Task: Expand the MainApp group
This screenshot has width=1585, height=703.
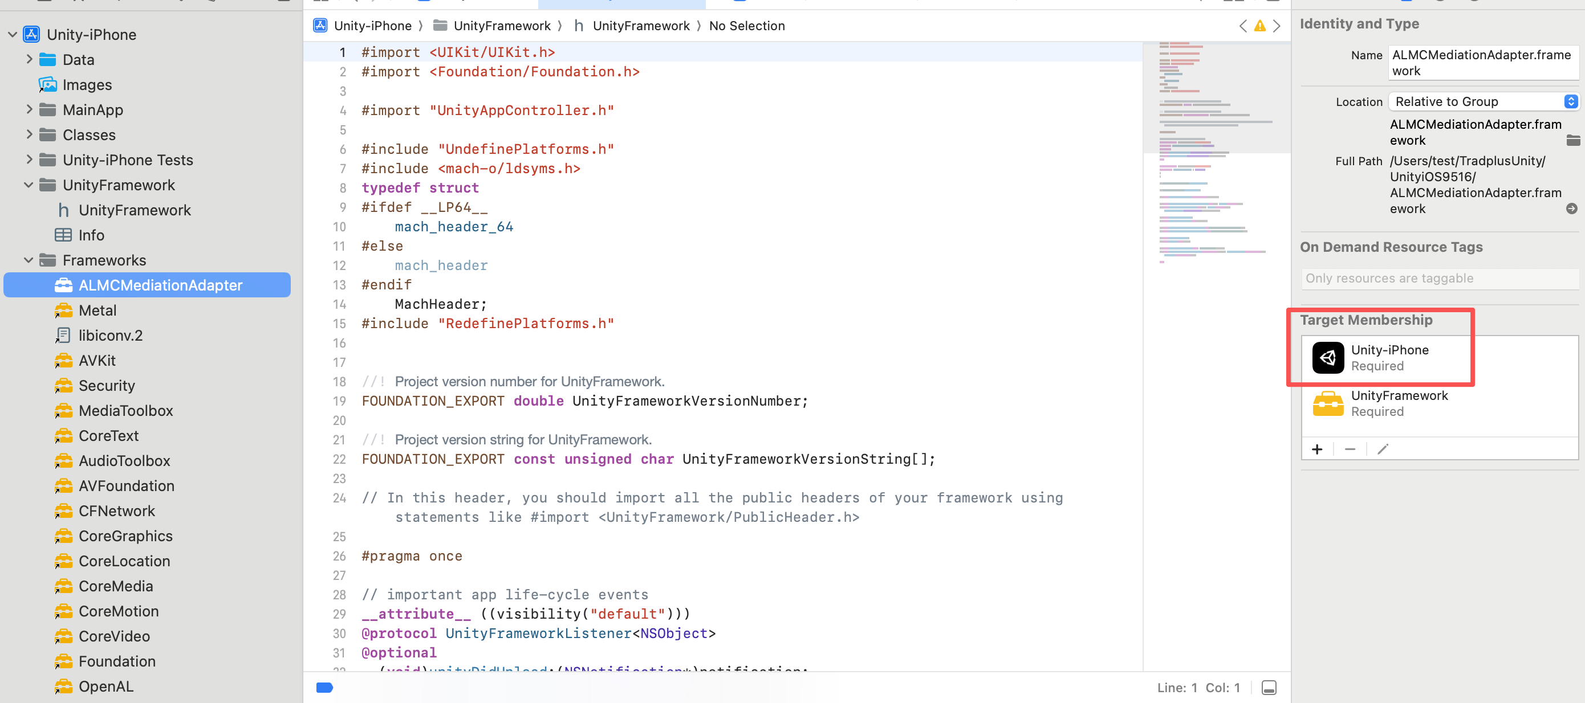Action: coord(29,109)
